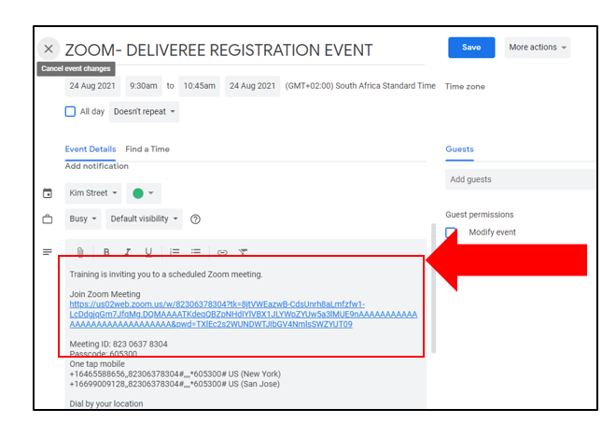Click the description area vertical scrollbar
The width and height of the screenshot is (616, 423).
434,288
